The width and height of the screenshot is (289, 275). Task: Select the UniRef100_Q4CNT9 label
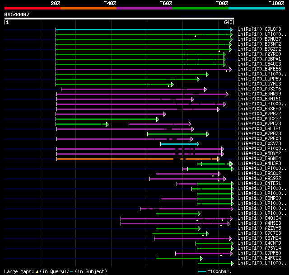[259, 243]
